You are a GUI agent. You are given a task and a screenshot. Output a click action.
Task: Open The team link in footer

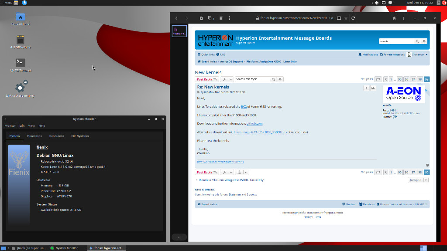tap(350, 204)
